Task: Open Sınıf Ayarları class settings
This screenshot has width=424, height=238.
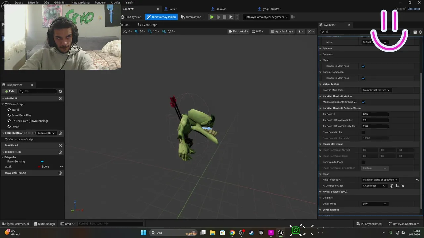Action: tap(132, 17)
